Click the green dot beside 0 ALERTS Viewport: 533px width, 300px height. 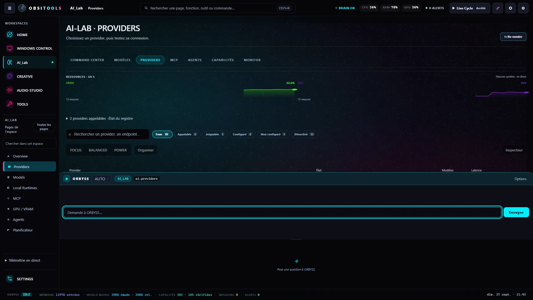(426, 8)
